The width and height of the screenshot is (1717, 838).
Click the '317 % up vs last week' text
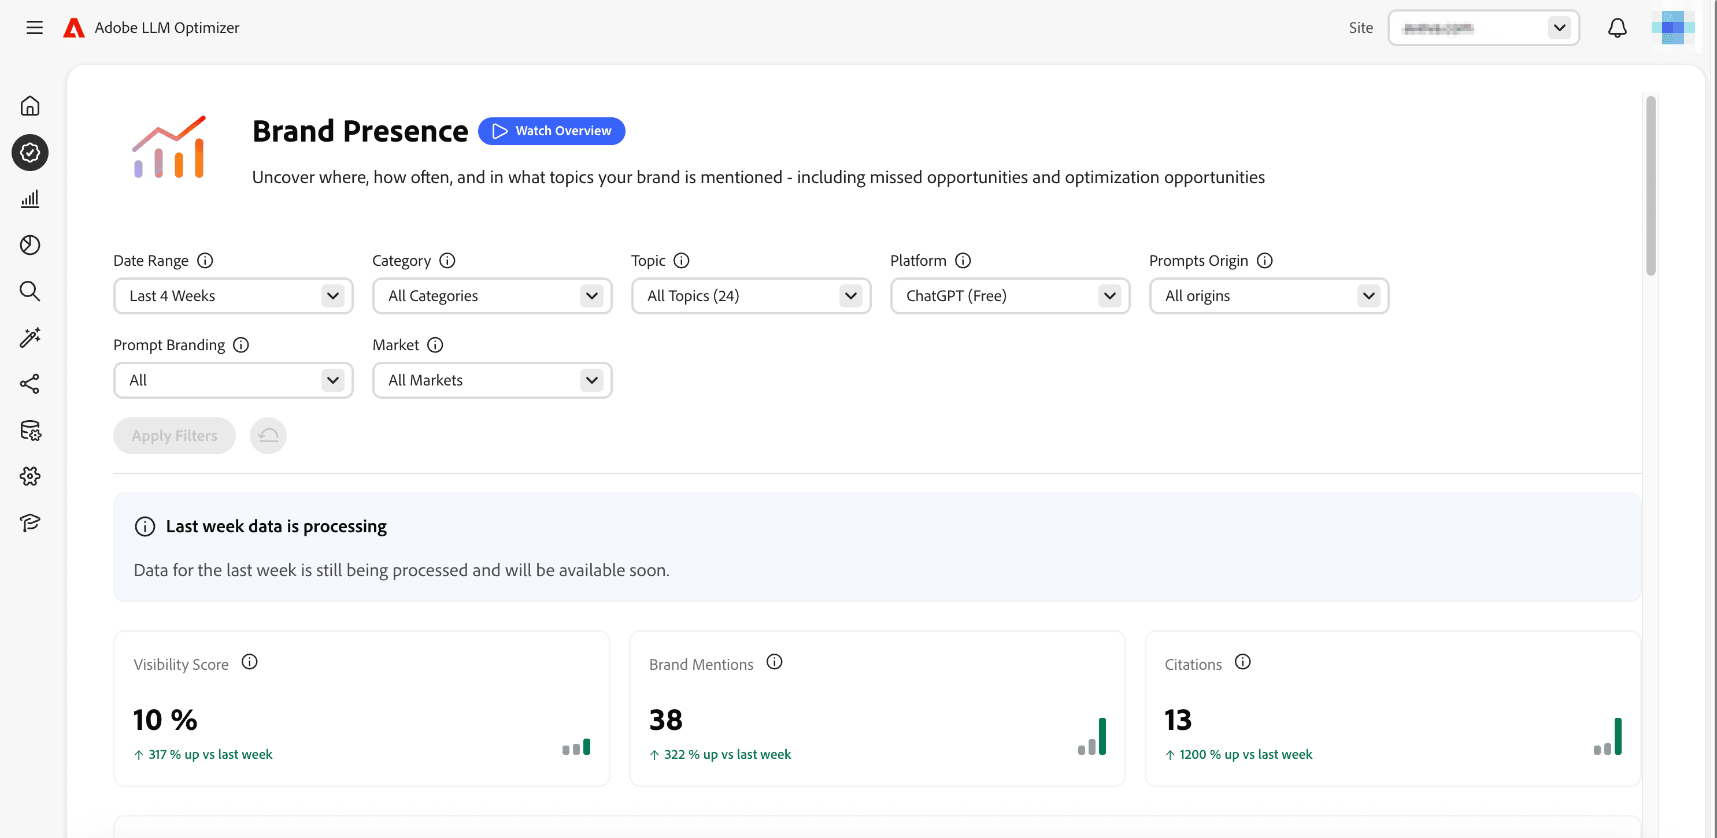tap(210, 754)
